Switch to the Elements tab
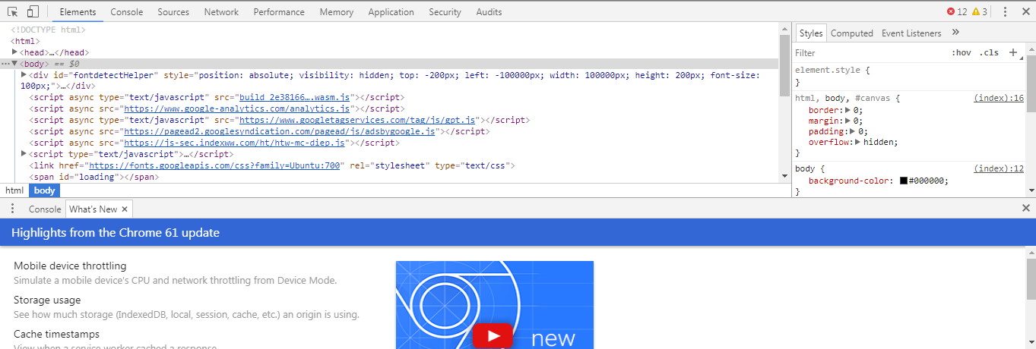1036x349 pixels. pyautogui.click(x=78, y=12)
